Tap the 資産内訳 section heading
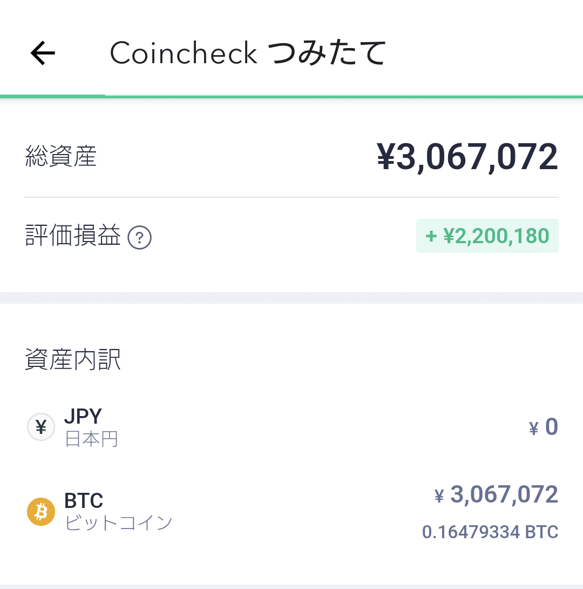Viewport: 583px width, 589px height. pyautogui.click(x=73, y=359)
